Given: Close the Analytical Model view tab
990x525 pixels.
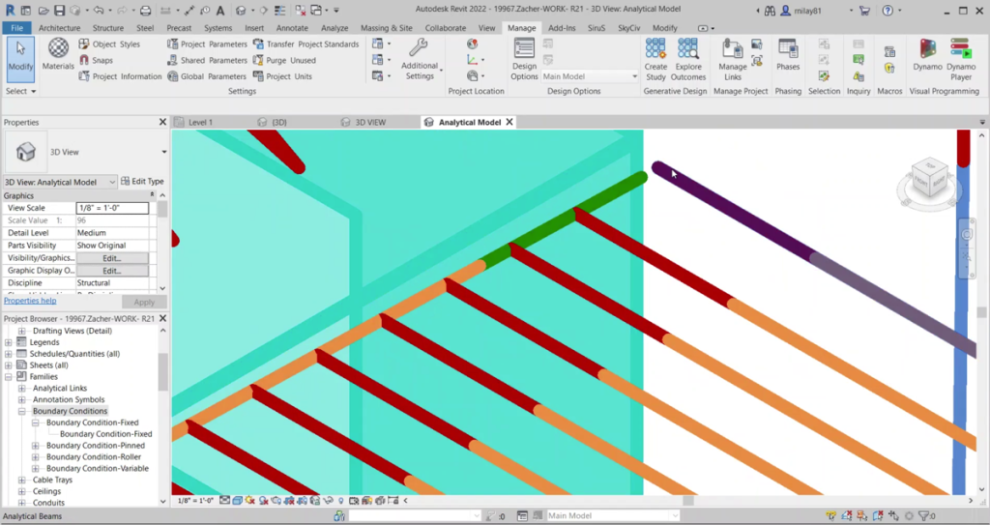Looking at the screenshot, I should [510, 122].
